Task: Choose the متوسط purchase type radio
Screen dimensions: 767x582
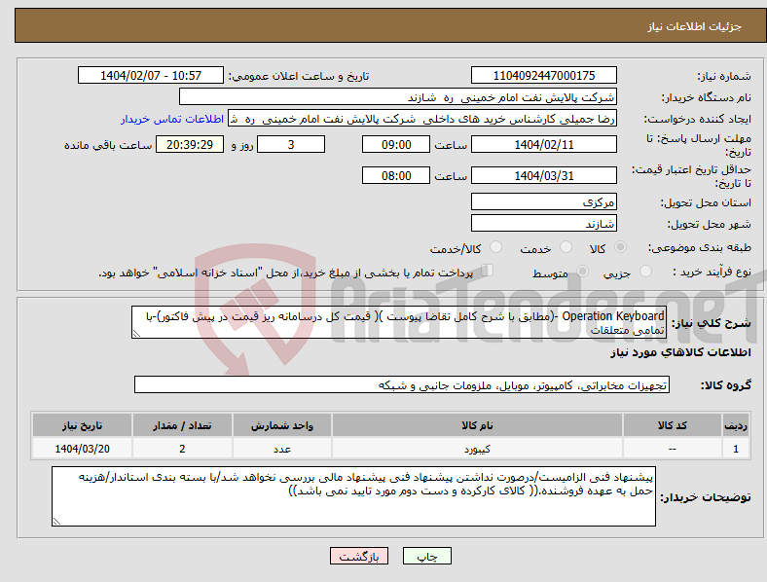Action: (582, 271)
